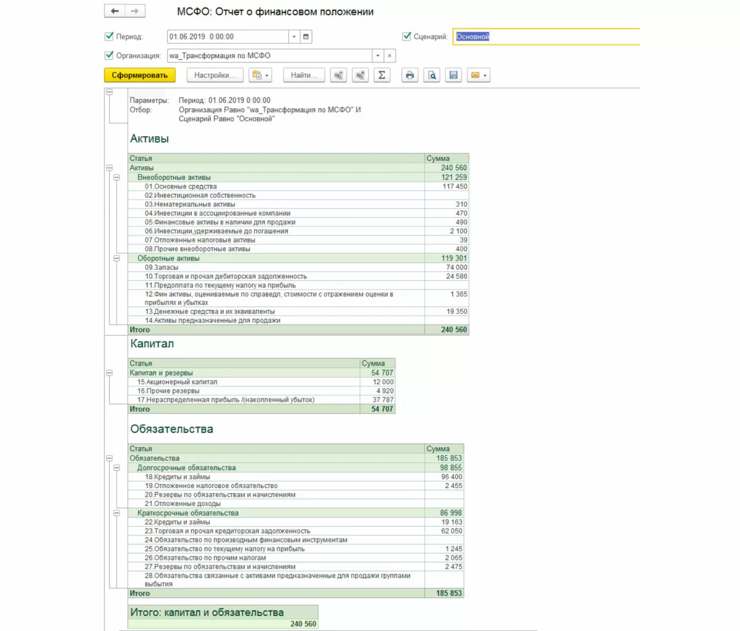The width and height of the screenshot is (740, 631).
Task: Select the row 03.Нематериальные активы
Action: [299, 204]
